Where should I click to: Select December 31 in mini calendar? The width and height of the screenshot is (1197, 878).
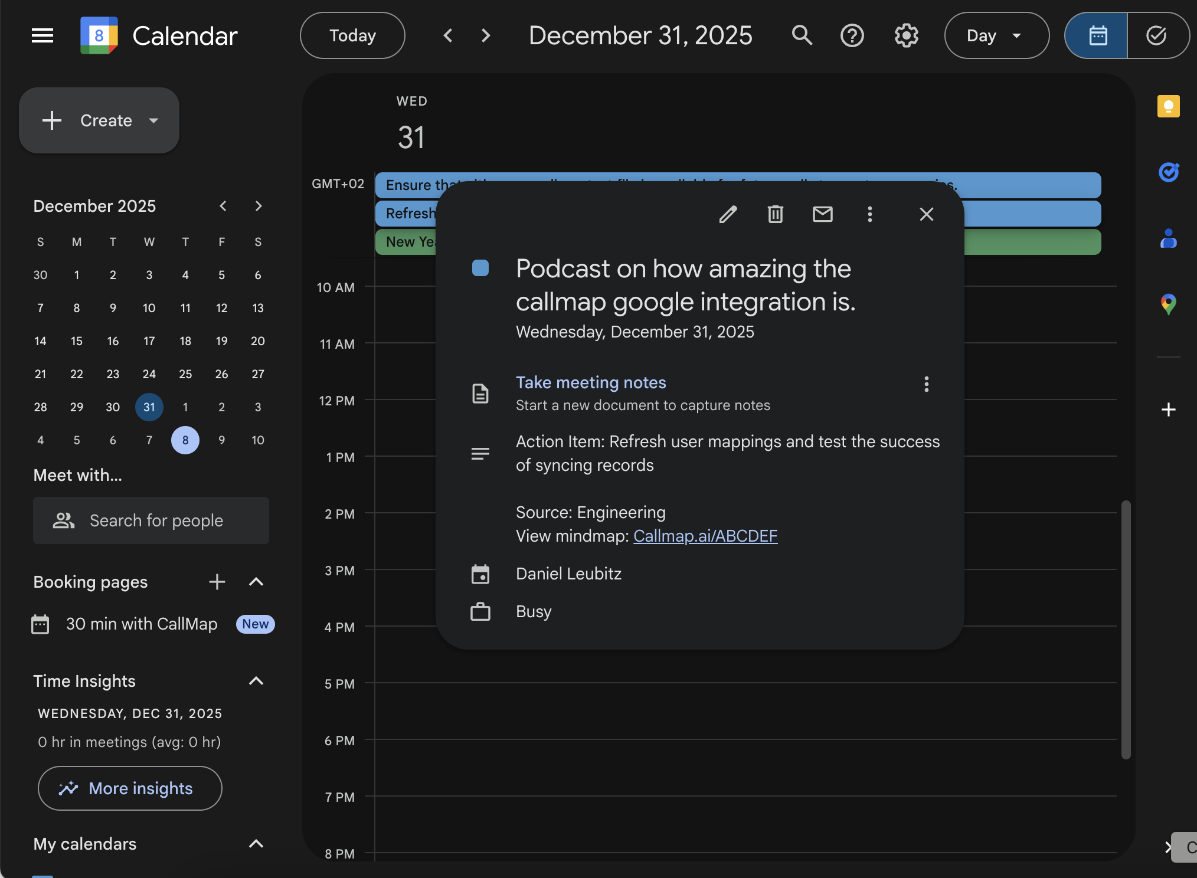click(x=149, y=407)
